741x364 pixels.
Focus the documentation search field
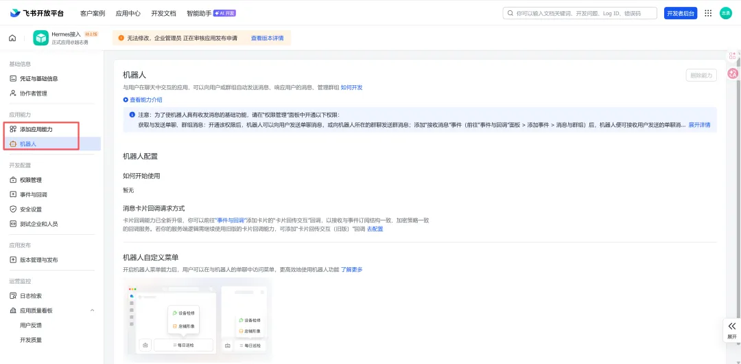click(580, 13)
